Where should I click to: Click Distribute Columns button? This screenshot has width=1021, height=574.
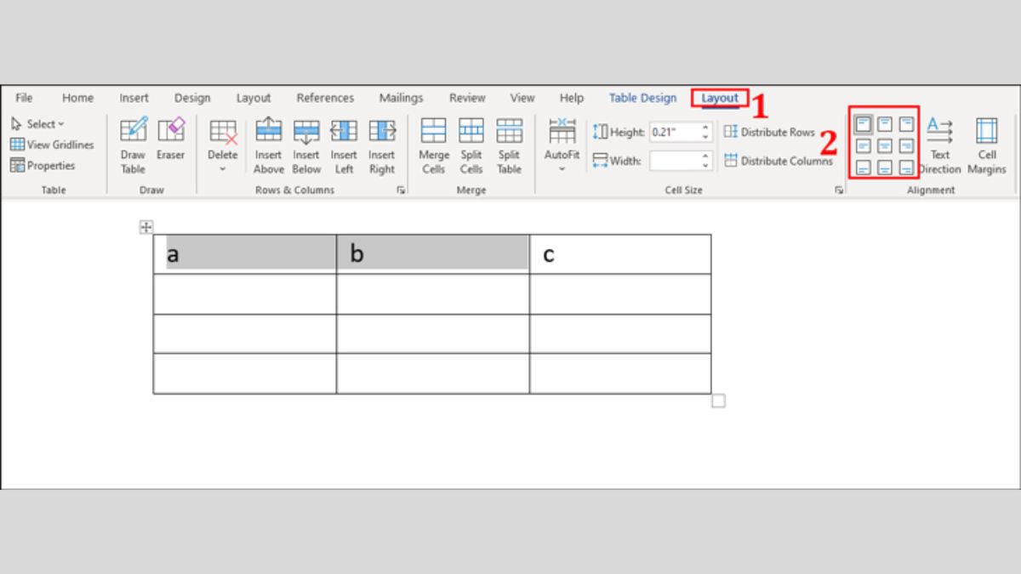[x=778, y=161]
